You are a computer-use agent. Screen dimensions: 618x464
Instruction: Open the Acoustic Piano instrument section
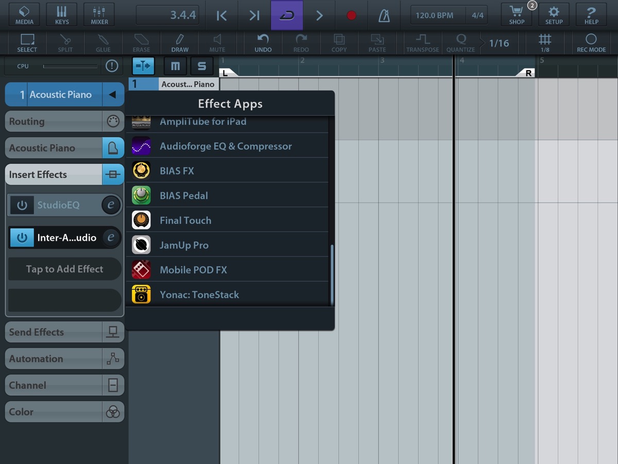65,148
